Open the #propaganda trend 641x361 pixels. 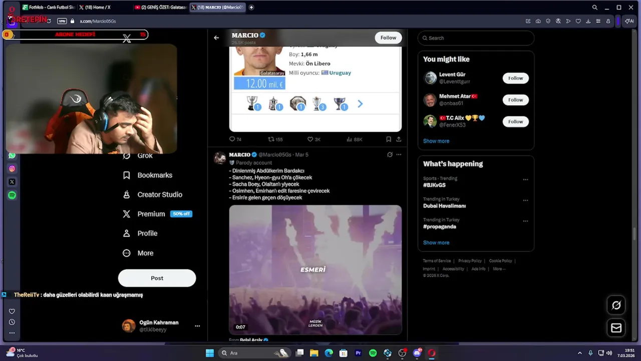click(x=439, y=227)
